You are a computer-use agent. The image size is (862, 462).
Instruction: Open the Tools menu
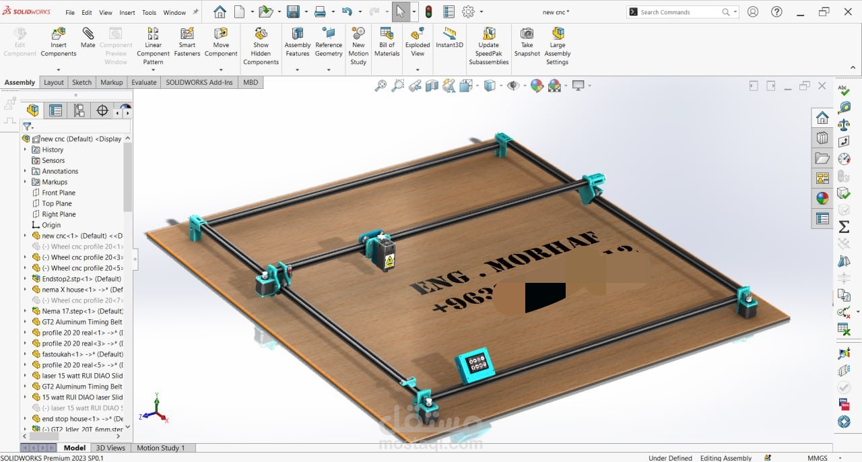(x=149, y=12)
